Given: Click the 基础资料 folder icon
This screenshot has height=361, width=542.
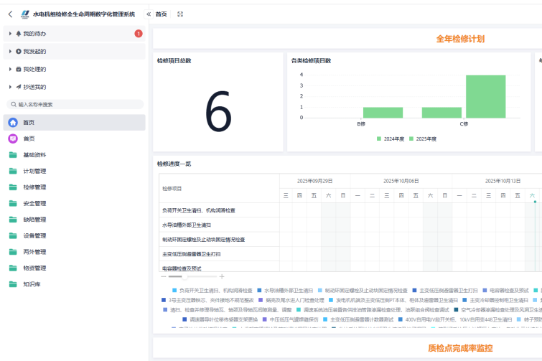Looking at the screenshot, I should coord(13,155).
